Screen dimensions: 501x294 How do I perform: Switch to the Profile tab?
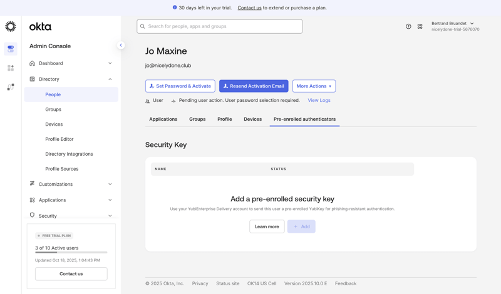click(x=225, y=119)
